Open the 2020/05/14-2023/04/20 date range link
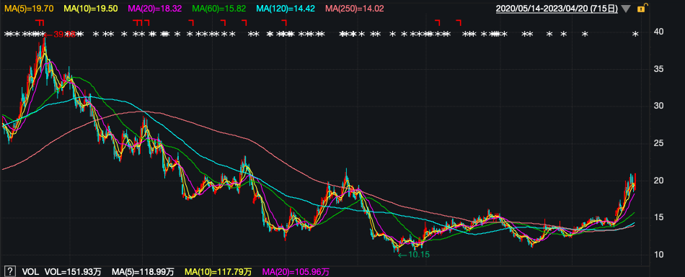Screen dimensions: 685x277 click(557, 9)
